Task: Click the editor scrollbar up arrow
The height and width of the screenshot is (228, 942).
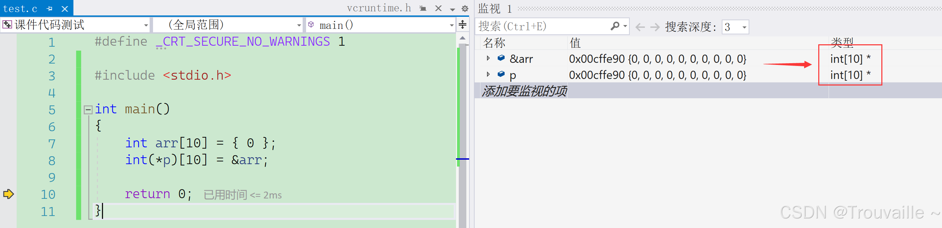Action: (463, 38)
